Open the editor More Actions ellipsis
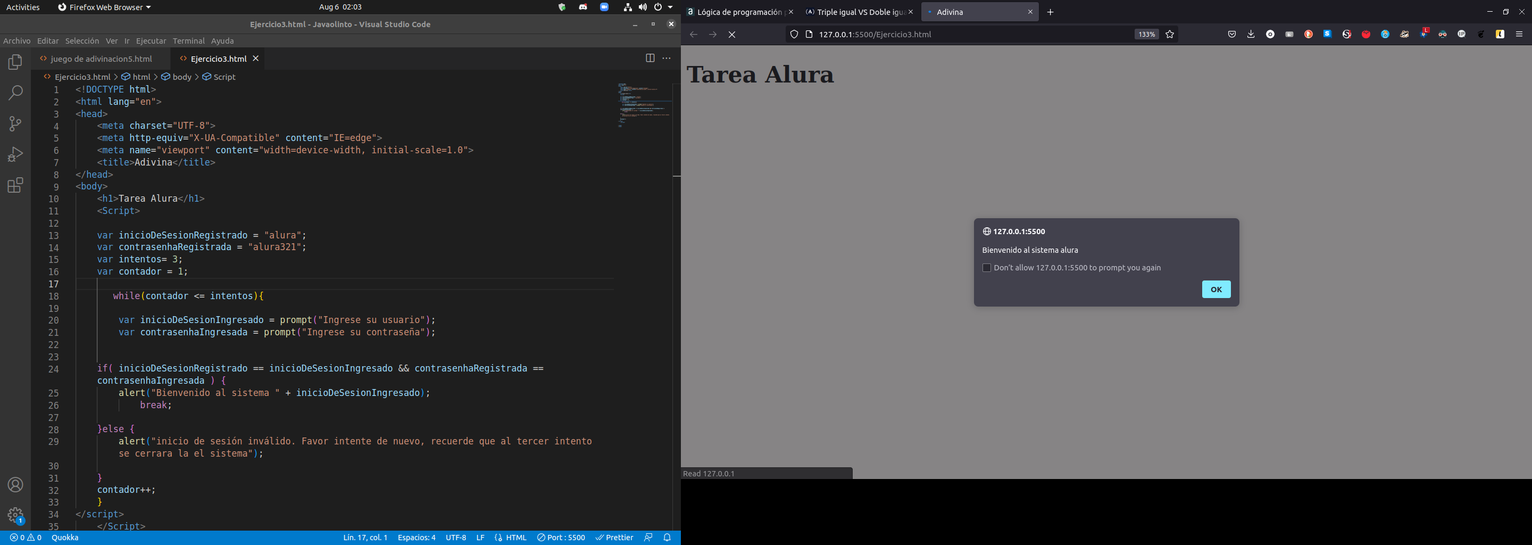This screenshot has height=545, width=1532. point(667,59)
